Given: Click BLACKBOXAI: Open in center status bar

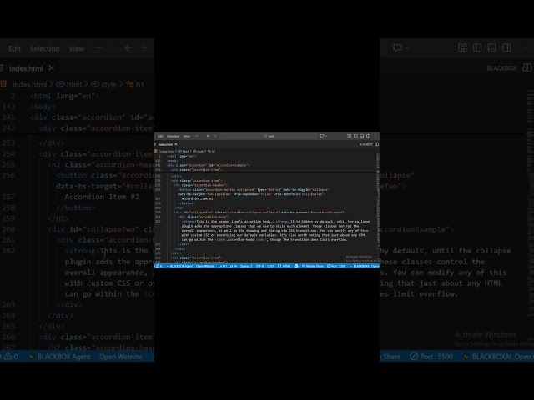Looking at the screenshot, I should [365, 266].
